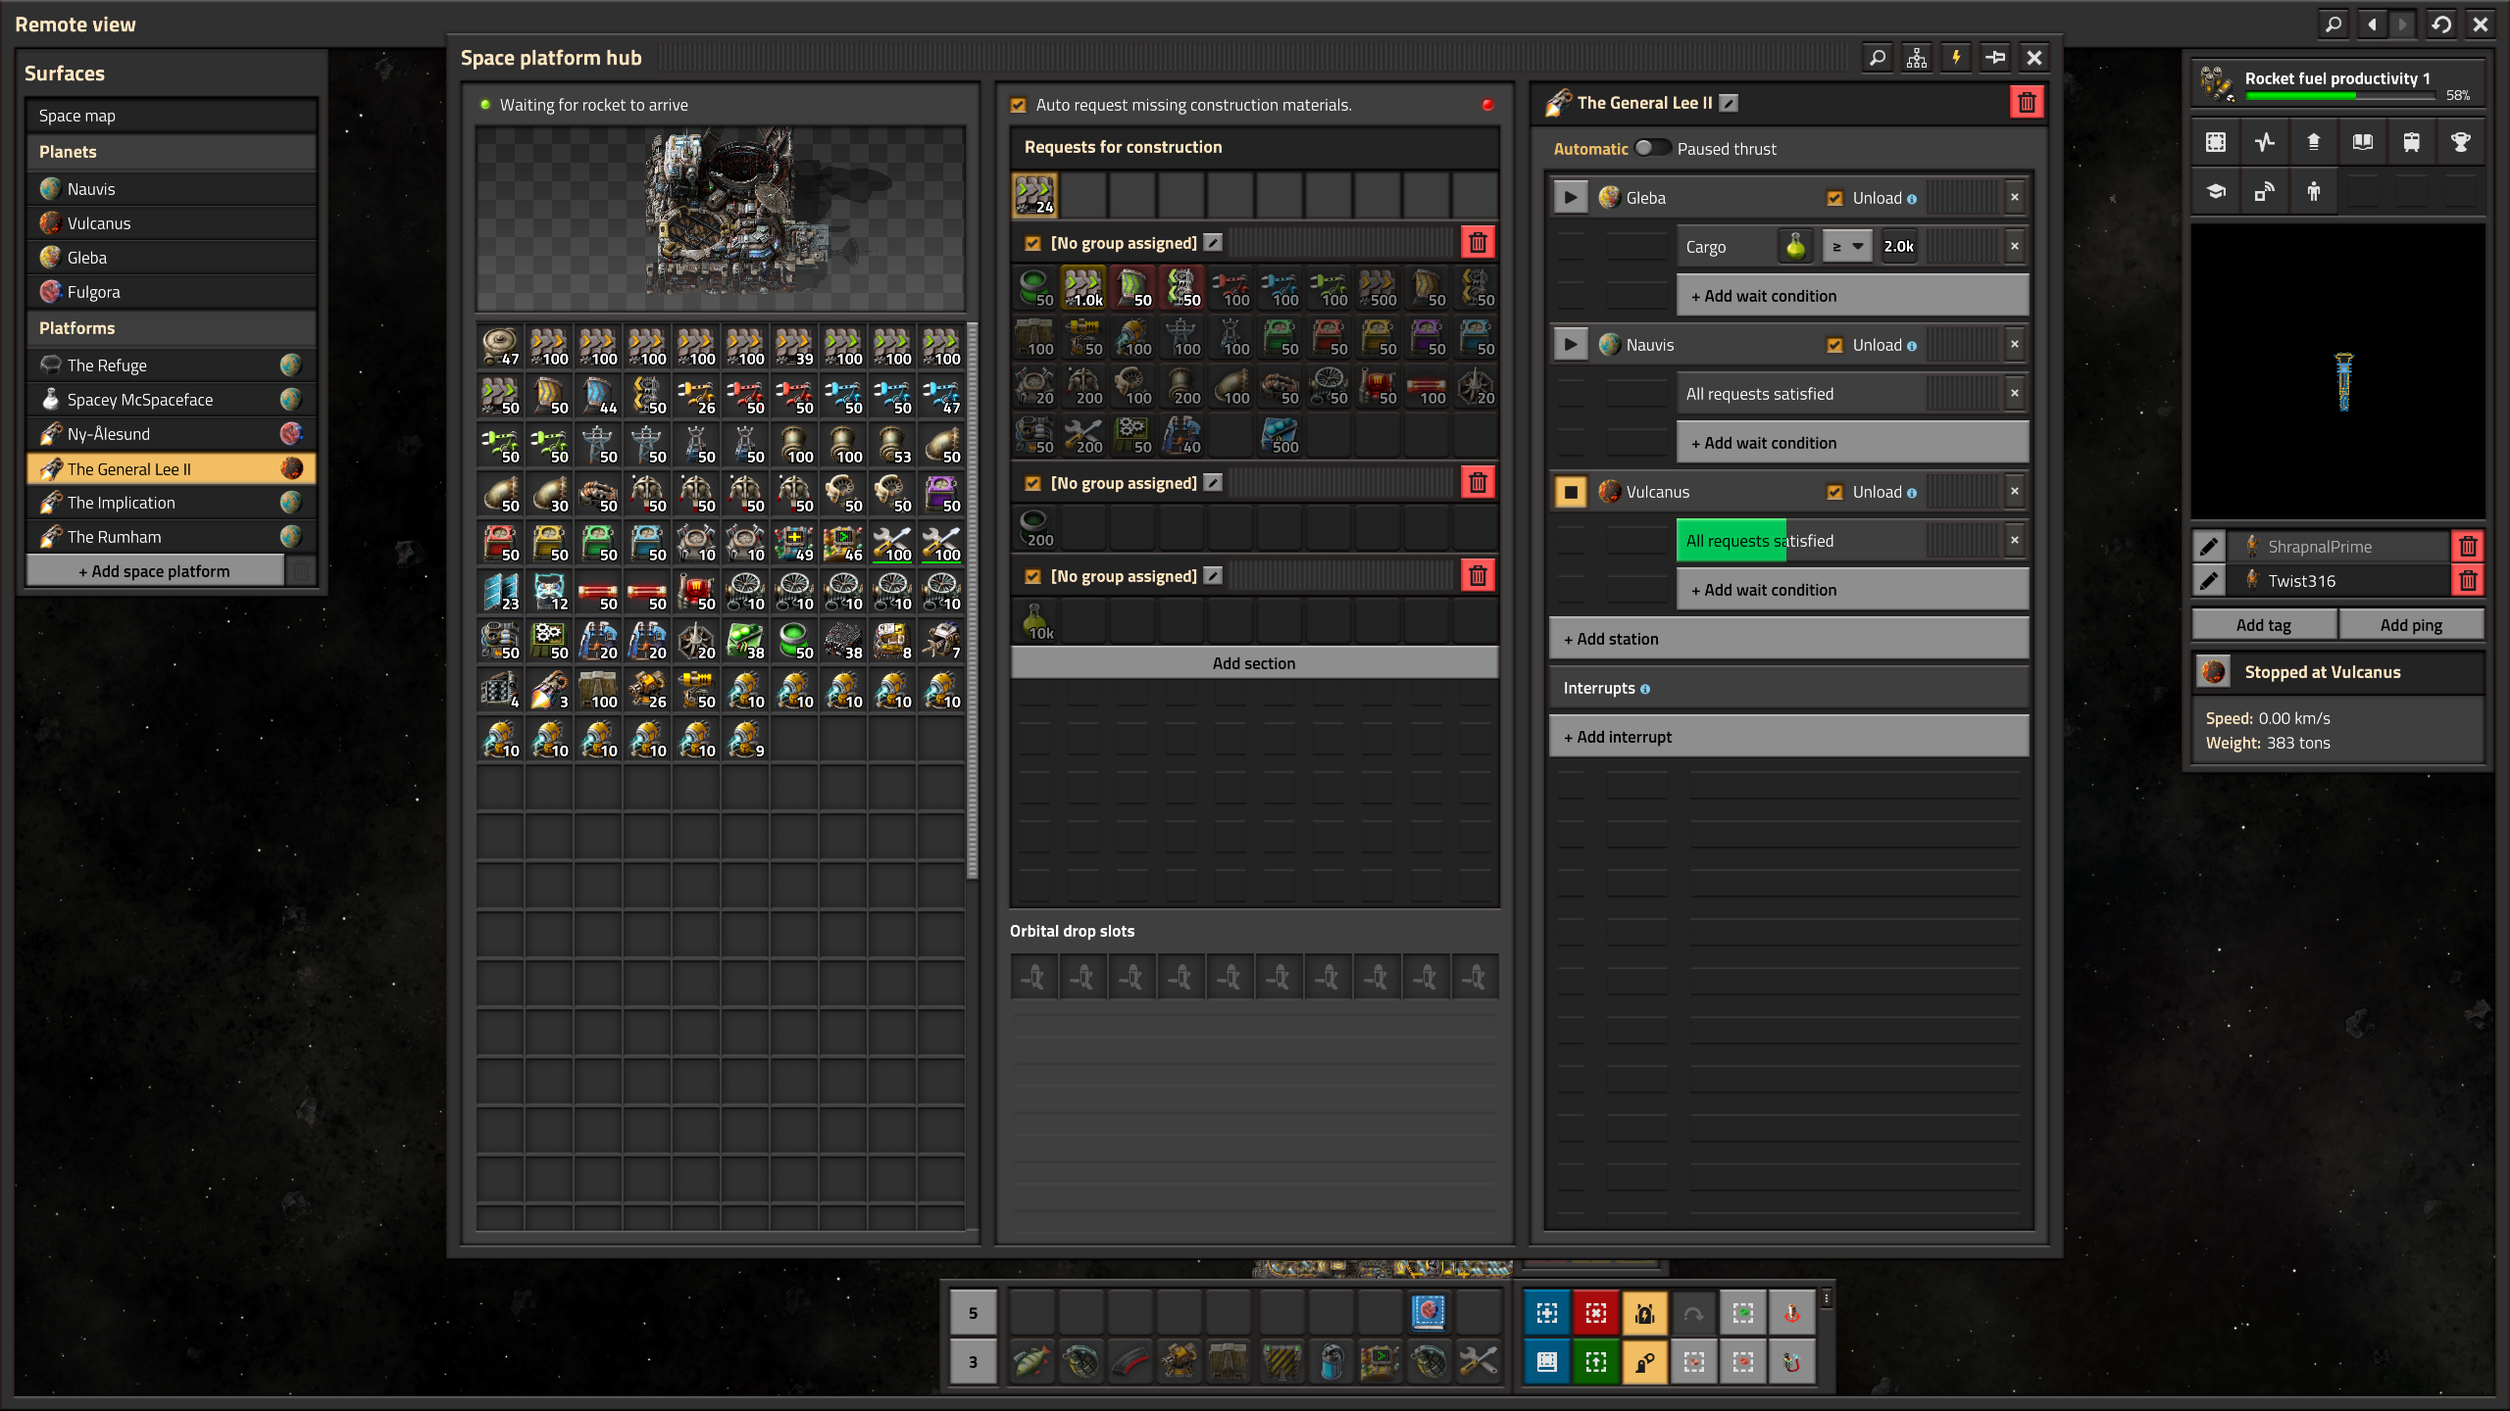Click go-to-station play button for Nauvis

[1571, 344]
